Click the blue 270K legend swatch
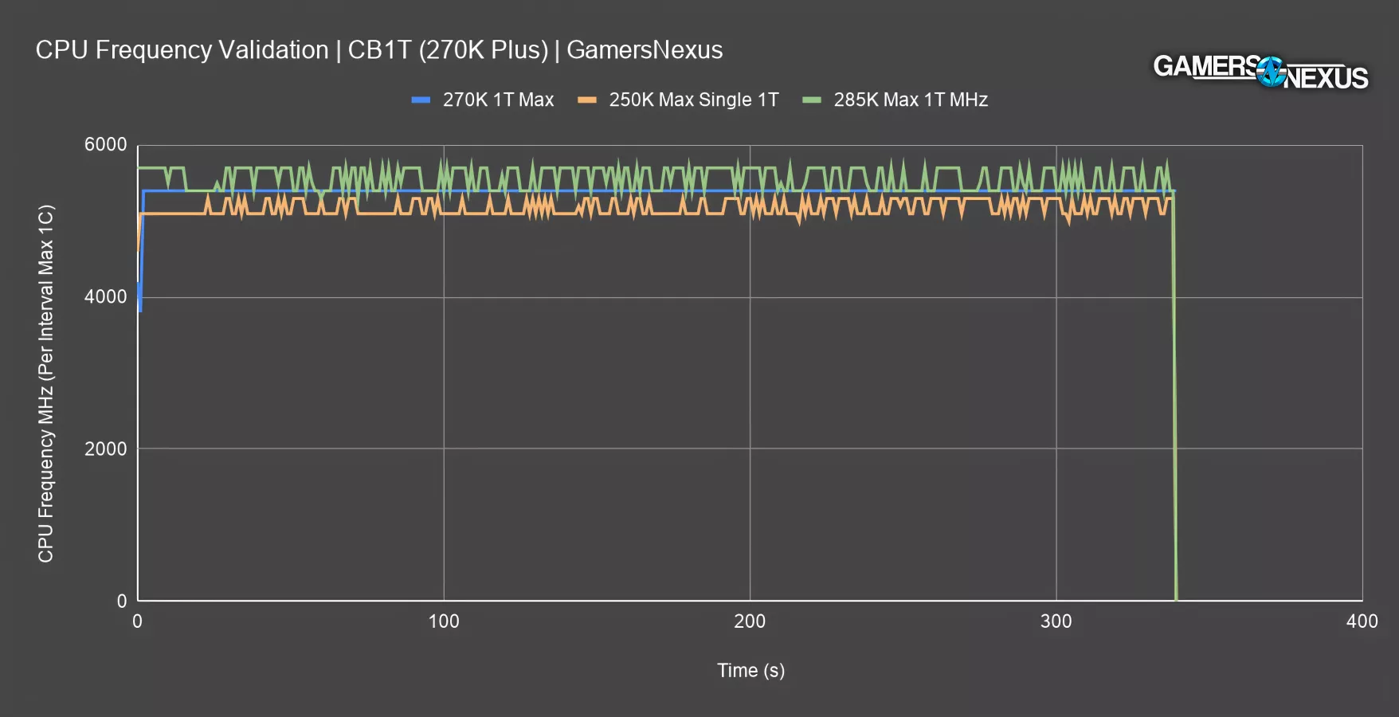Viewport: 1399px width, 717px height. (421, 100)
